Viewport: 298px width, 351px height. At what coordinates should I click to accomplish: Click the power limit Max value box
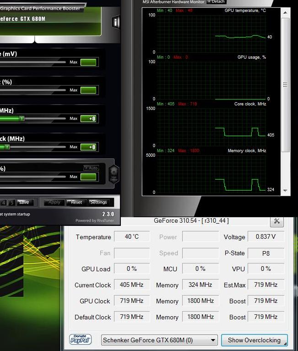[x=88, y=90]
